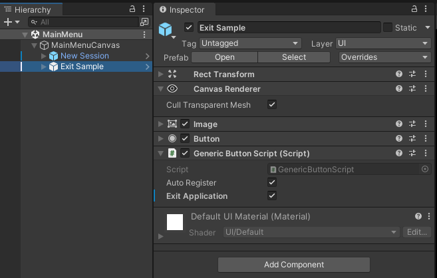Screen dimensions: 437x278
Task: Toggle the Static checkbox
Action: point(388,27)
